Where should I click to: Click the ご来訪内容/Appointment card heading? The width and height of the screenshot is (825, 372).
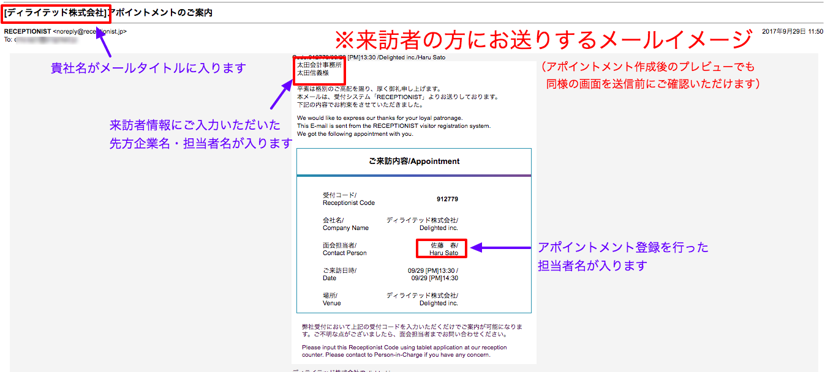pos(414,162)
